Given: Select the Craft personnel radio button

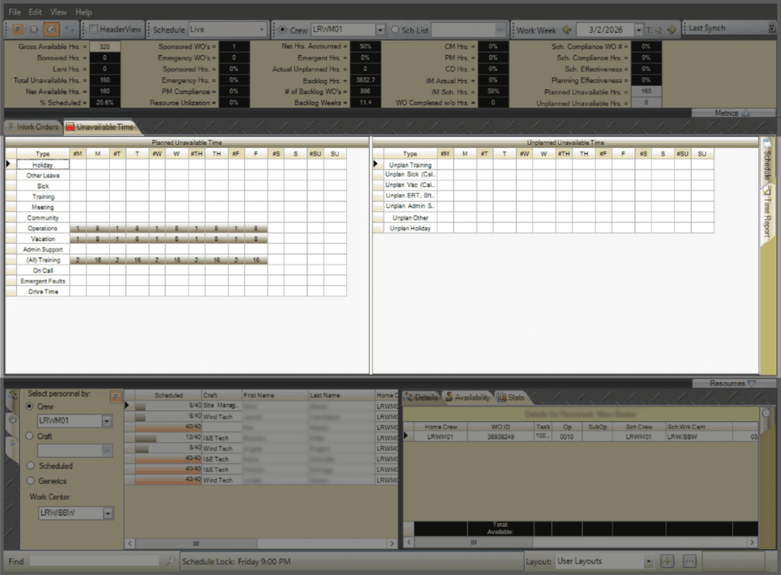Looking at the screenshot, I should (x=30, y=436).
